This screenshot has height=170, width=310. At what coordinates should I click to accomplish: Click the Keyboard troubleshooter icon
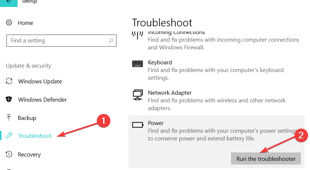point(138,64)
